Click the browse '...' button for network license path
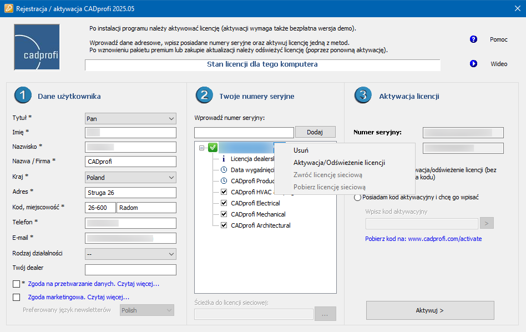The image size is (526, 332). pos(325,314)
